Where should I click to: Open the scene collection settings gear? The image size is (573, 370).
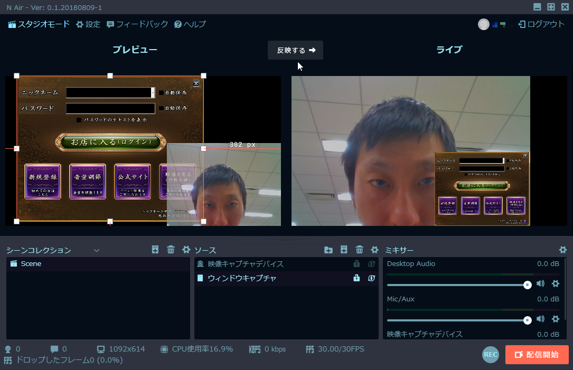point(186,249)
